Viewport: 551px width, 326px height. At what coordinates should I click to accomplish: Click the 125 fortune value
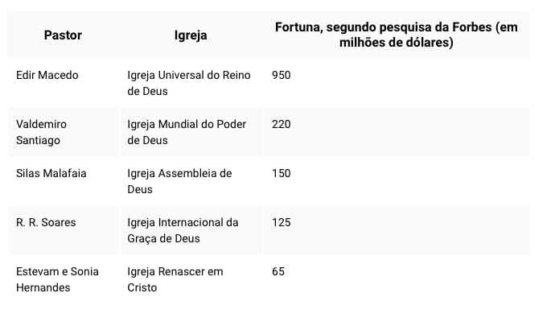coord(281,223)
